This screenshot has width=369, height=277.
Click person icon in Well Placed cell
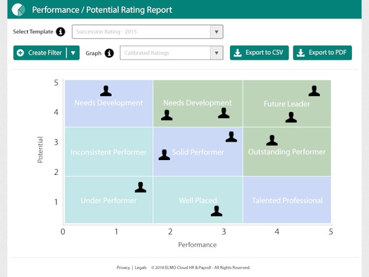216,211
